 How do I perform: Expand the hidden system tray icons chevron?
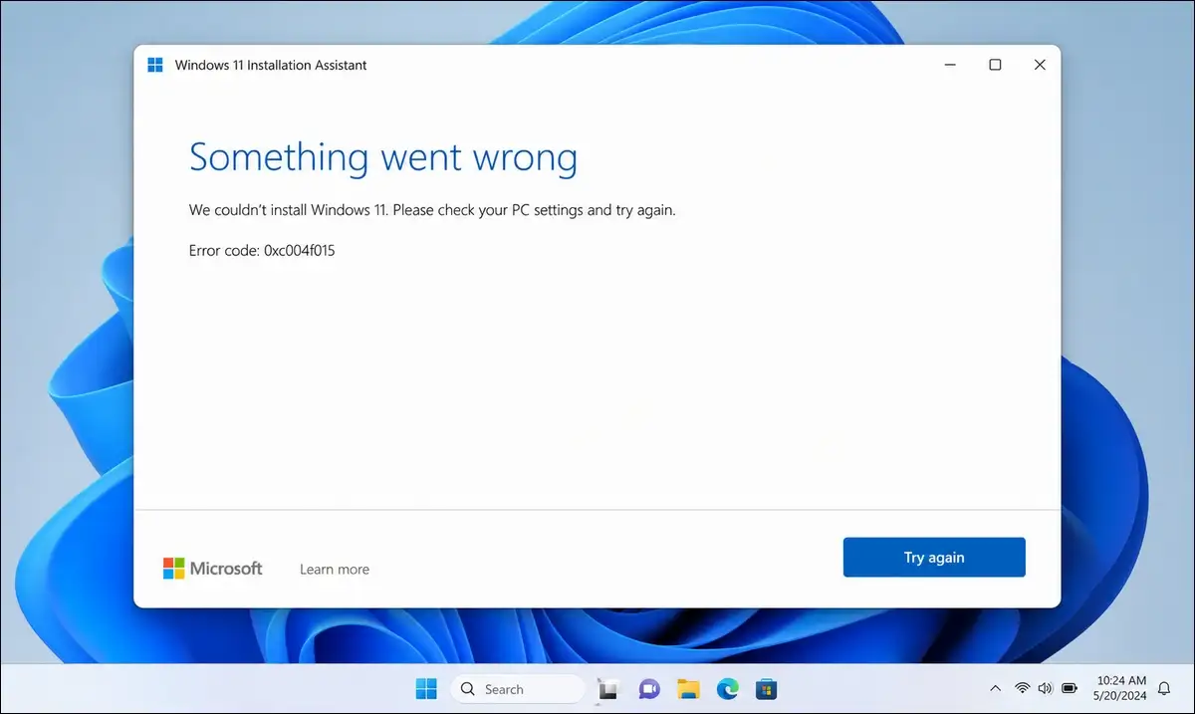pos(995,688)
